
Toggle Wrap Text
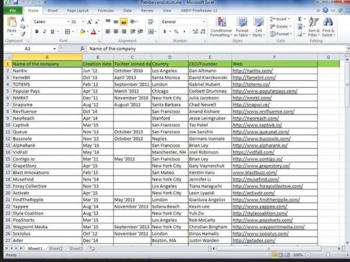point(150,22)
